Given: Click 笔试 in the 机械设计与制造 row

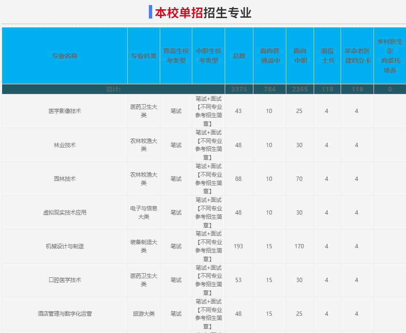Looking at the screenshot, I should point(176,246).
